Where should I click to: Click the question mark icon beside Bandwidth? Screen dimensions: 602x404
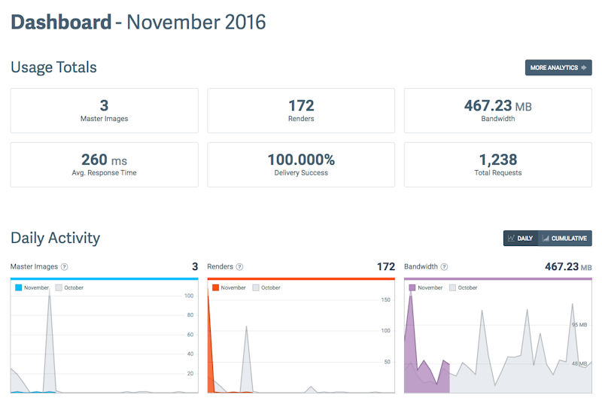tap(444, 267)
